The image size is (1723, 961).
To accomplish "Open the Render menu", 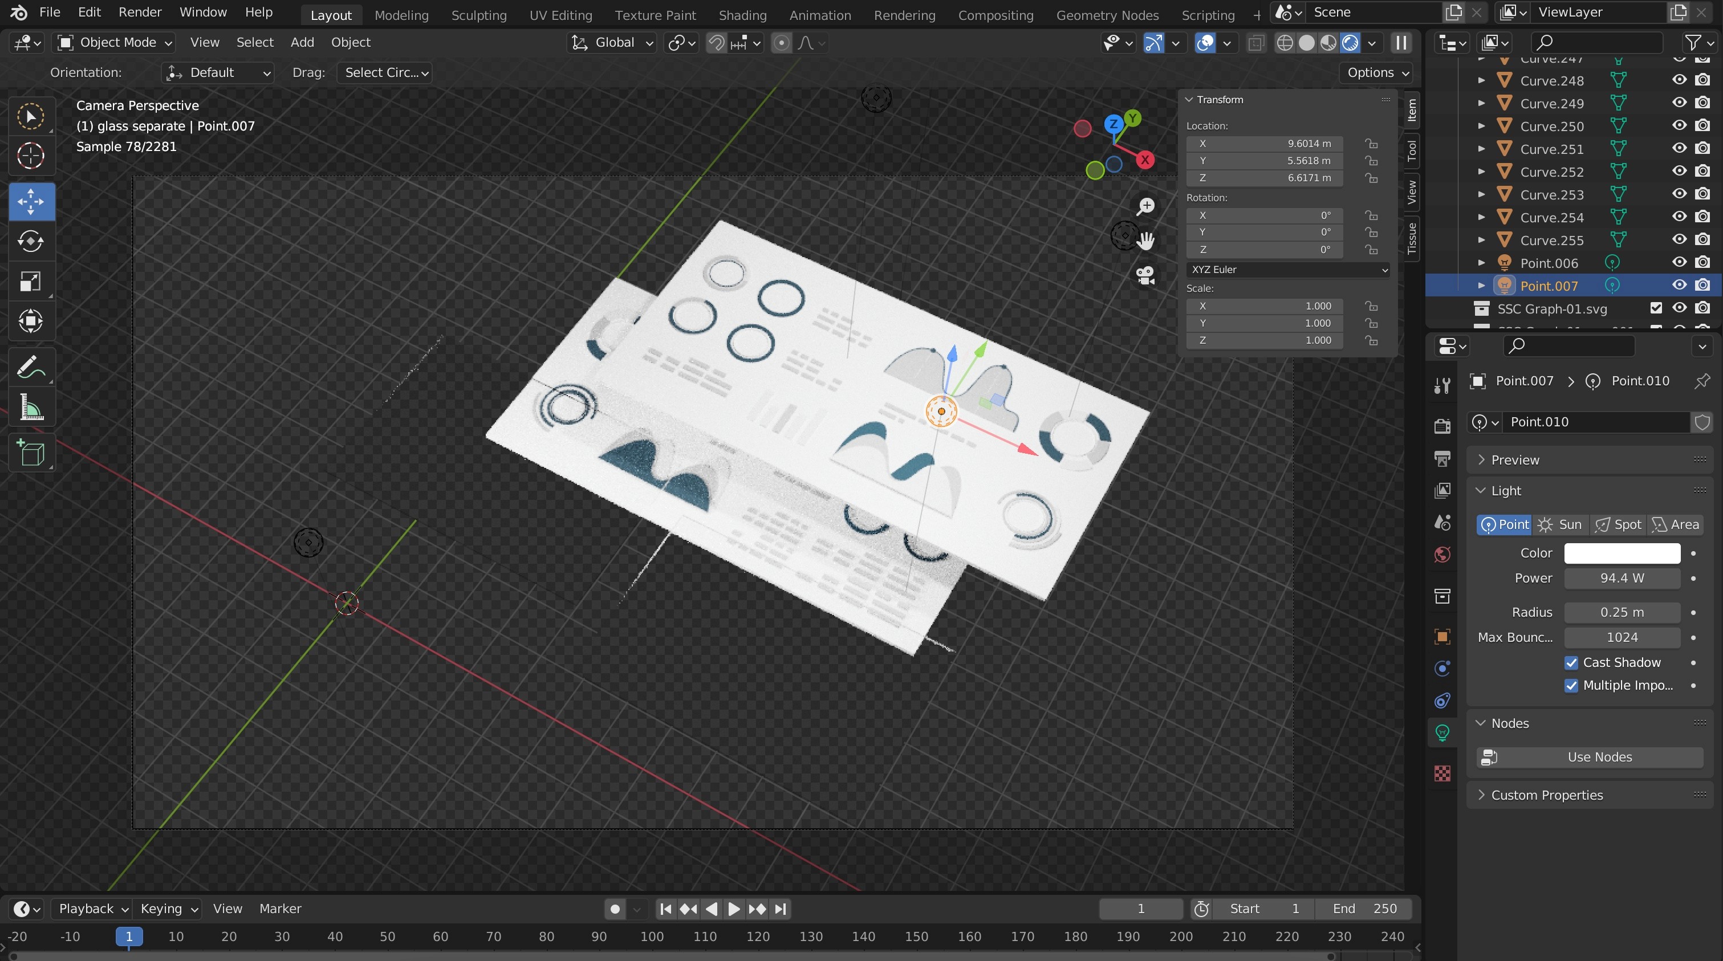I will pos(139,12).
